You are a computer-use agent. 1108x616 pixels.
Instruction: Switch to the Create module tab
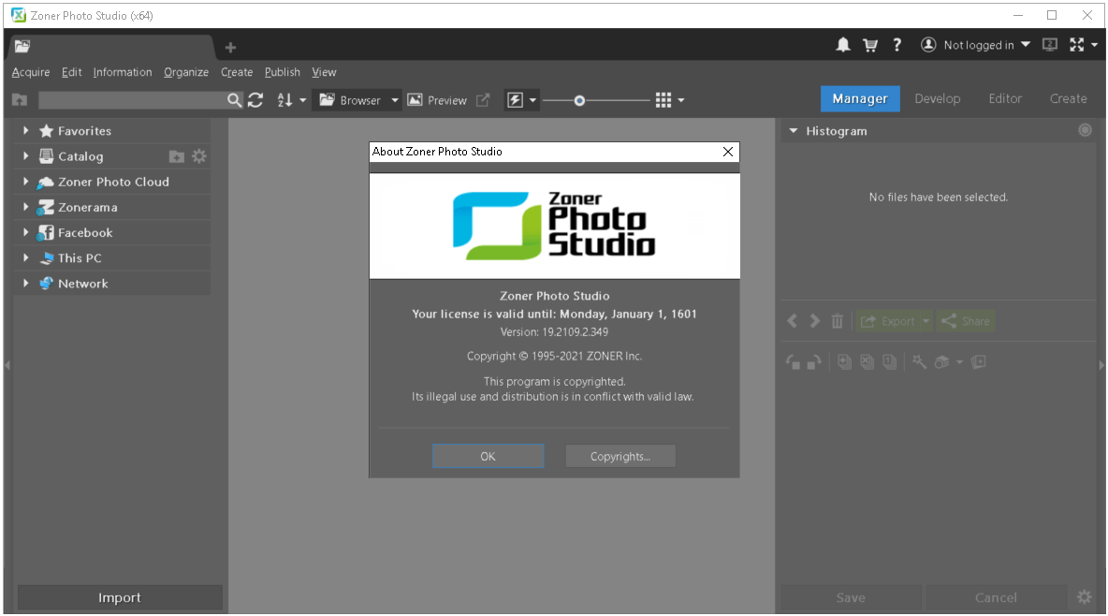[x=1068, y=98]
